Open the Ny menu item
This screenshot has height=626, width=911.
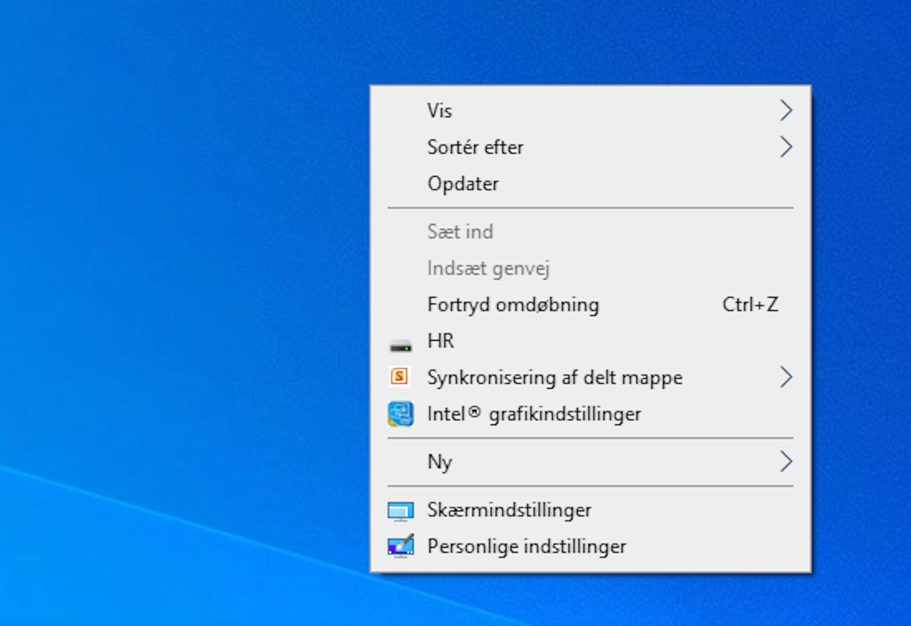439,461
